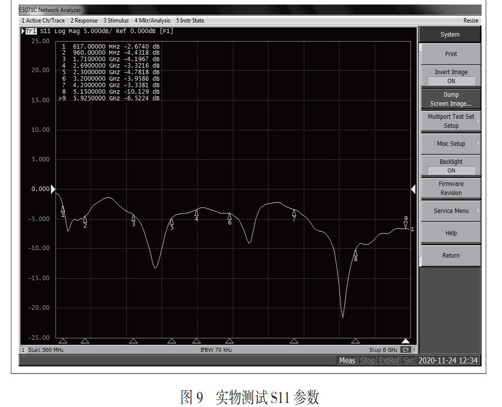Image resolution: width=502 pixels, height=407 pixels.
Task: Click the Resize button
Action: click(x=471, y=21)
